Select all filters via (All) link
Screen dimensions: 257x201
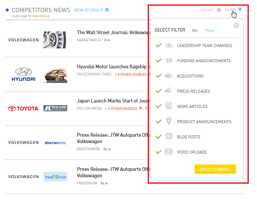click(195, 30)
